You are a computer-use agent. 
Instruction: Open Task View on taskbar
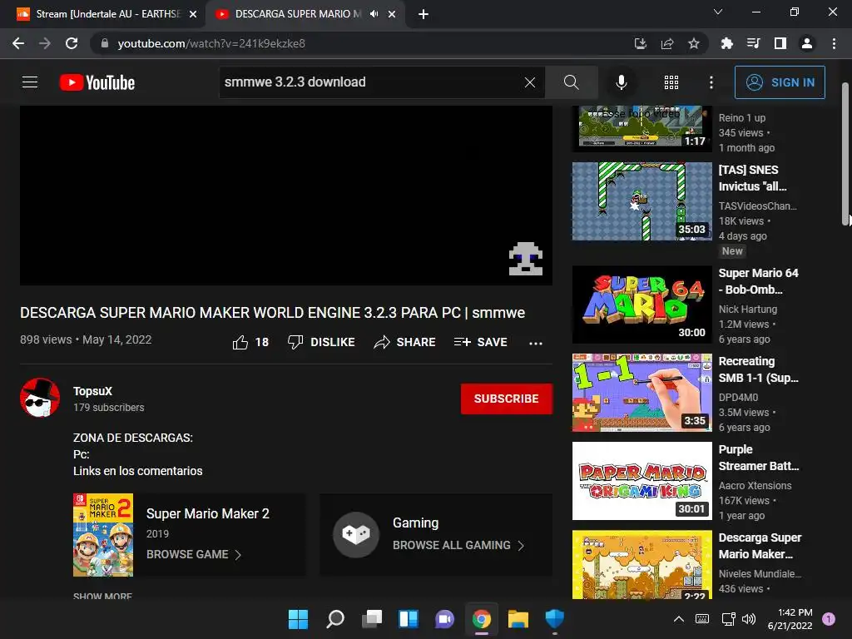point(372,619)
